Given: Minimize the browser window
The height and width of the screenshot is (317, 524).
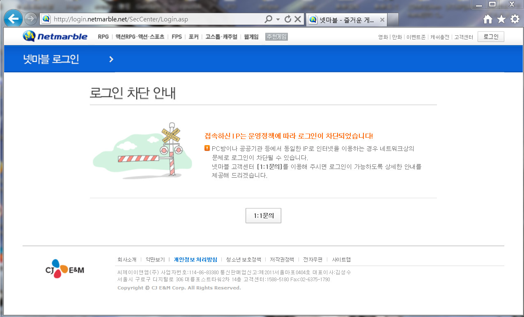Looking at the screenshot, I should click(479, 4).
